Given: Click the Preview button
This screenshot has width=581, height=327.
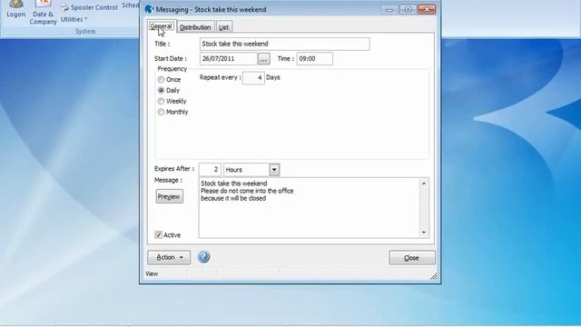Looking at the screenshot, I should pyautogui.click(x=170, y=196).
